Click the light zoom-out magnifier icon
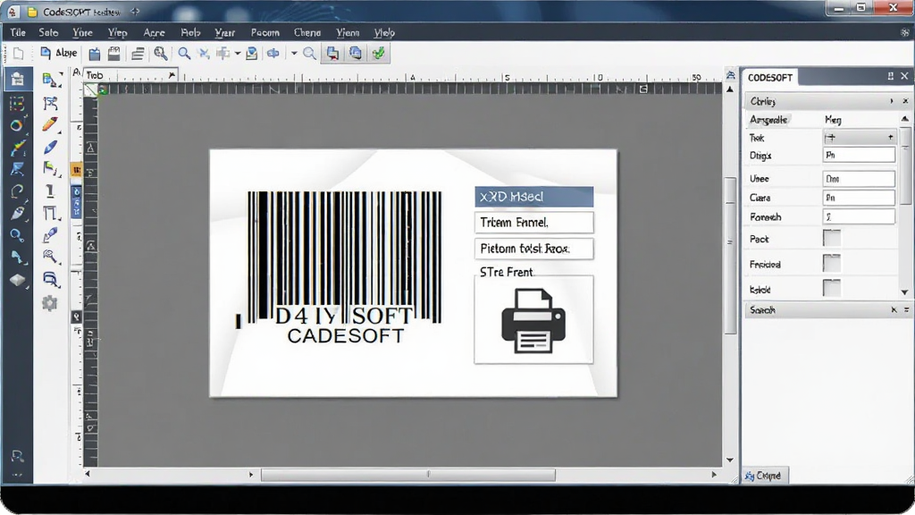 309,54
